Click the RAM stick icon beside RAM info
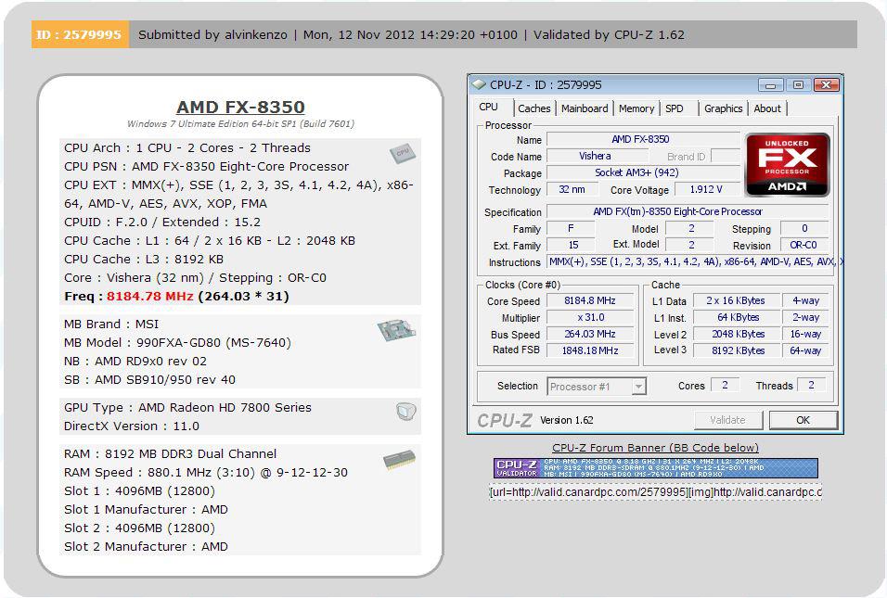The width and height of the screenshot is (887, 598). 399,460
